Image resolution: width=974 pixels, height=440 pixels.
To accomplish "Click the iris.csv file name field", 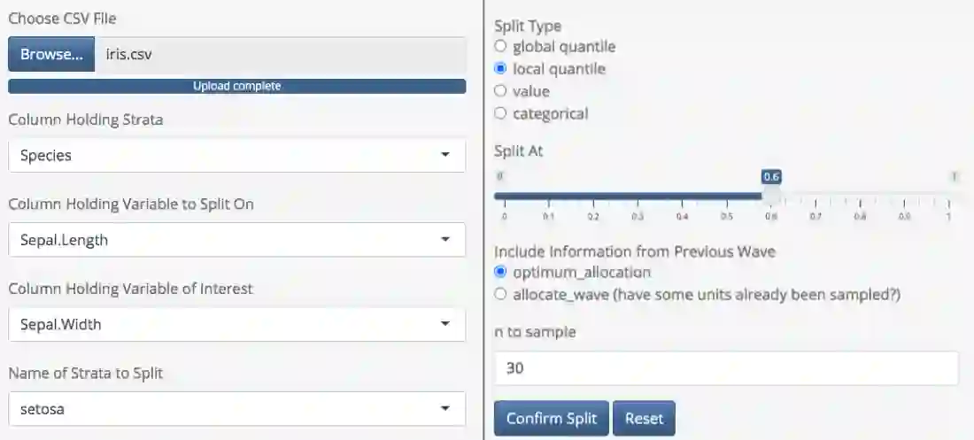I will tap(280, 54).
